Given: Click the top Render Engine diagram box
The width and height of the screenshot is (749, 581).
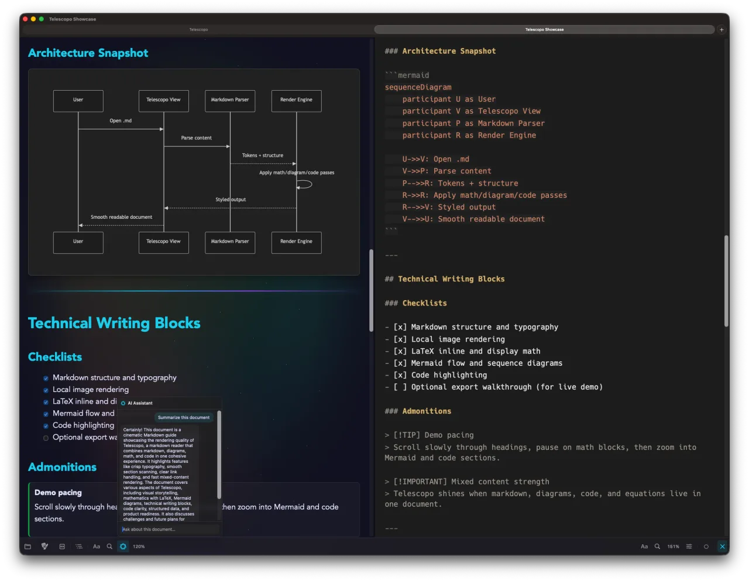Looking at the screenshot, I should tap(297, 101).
